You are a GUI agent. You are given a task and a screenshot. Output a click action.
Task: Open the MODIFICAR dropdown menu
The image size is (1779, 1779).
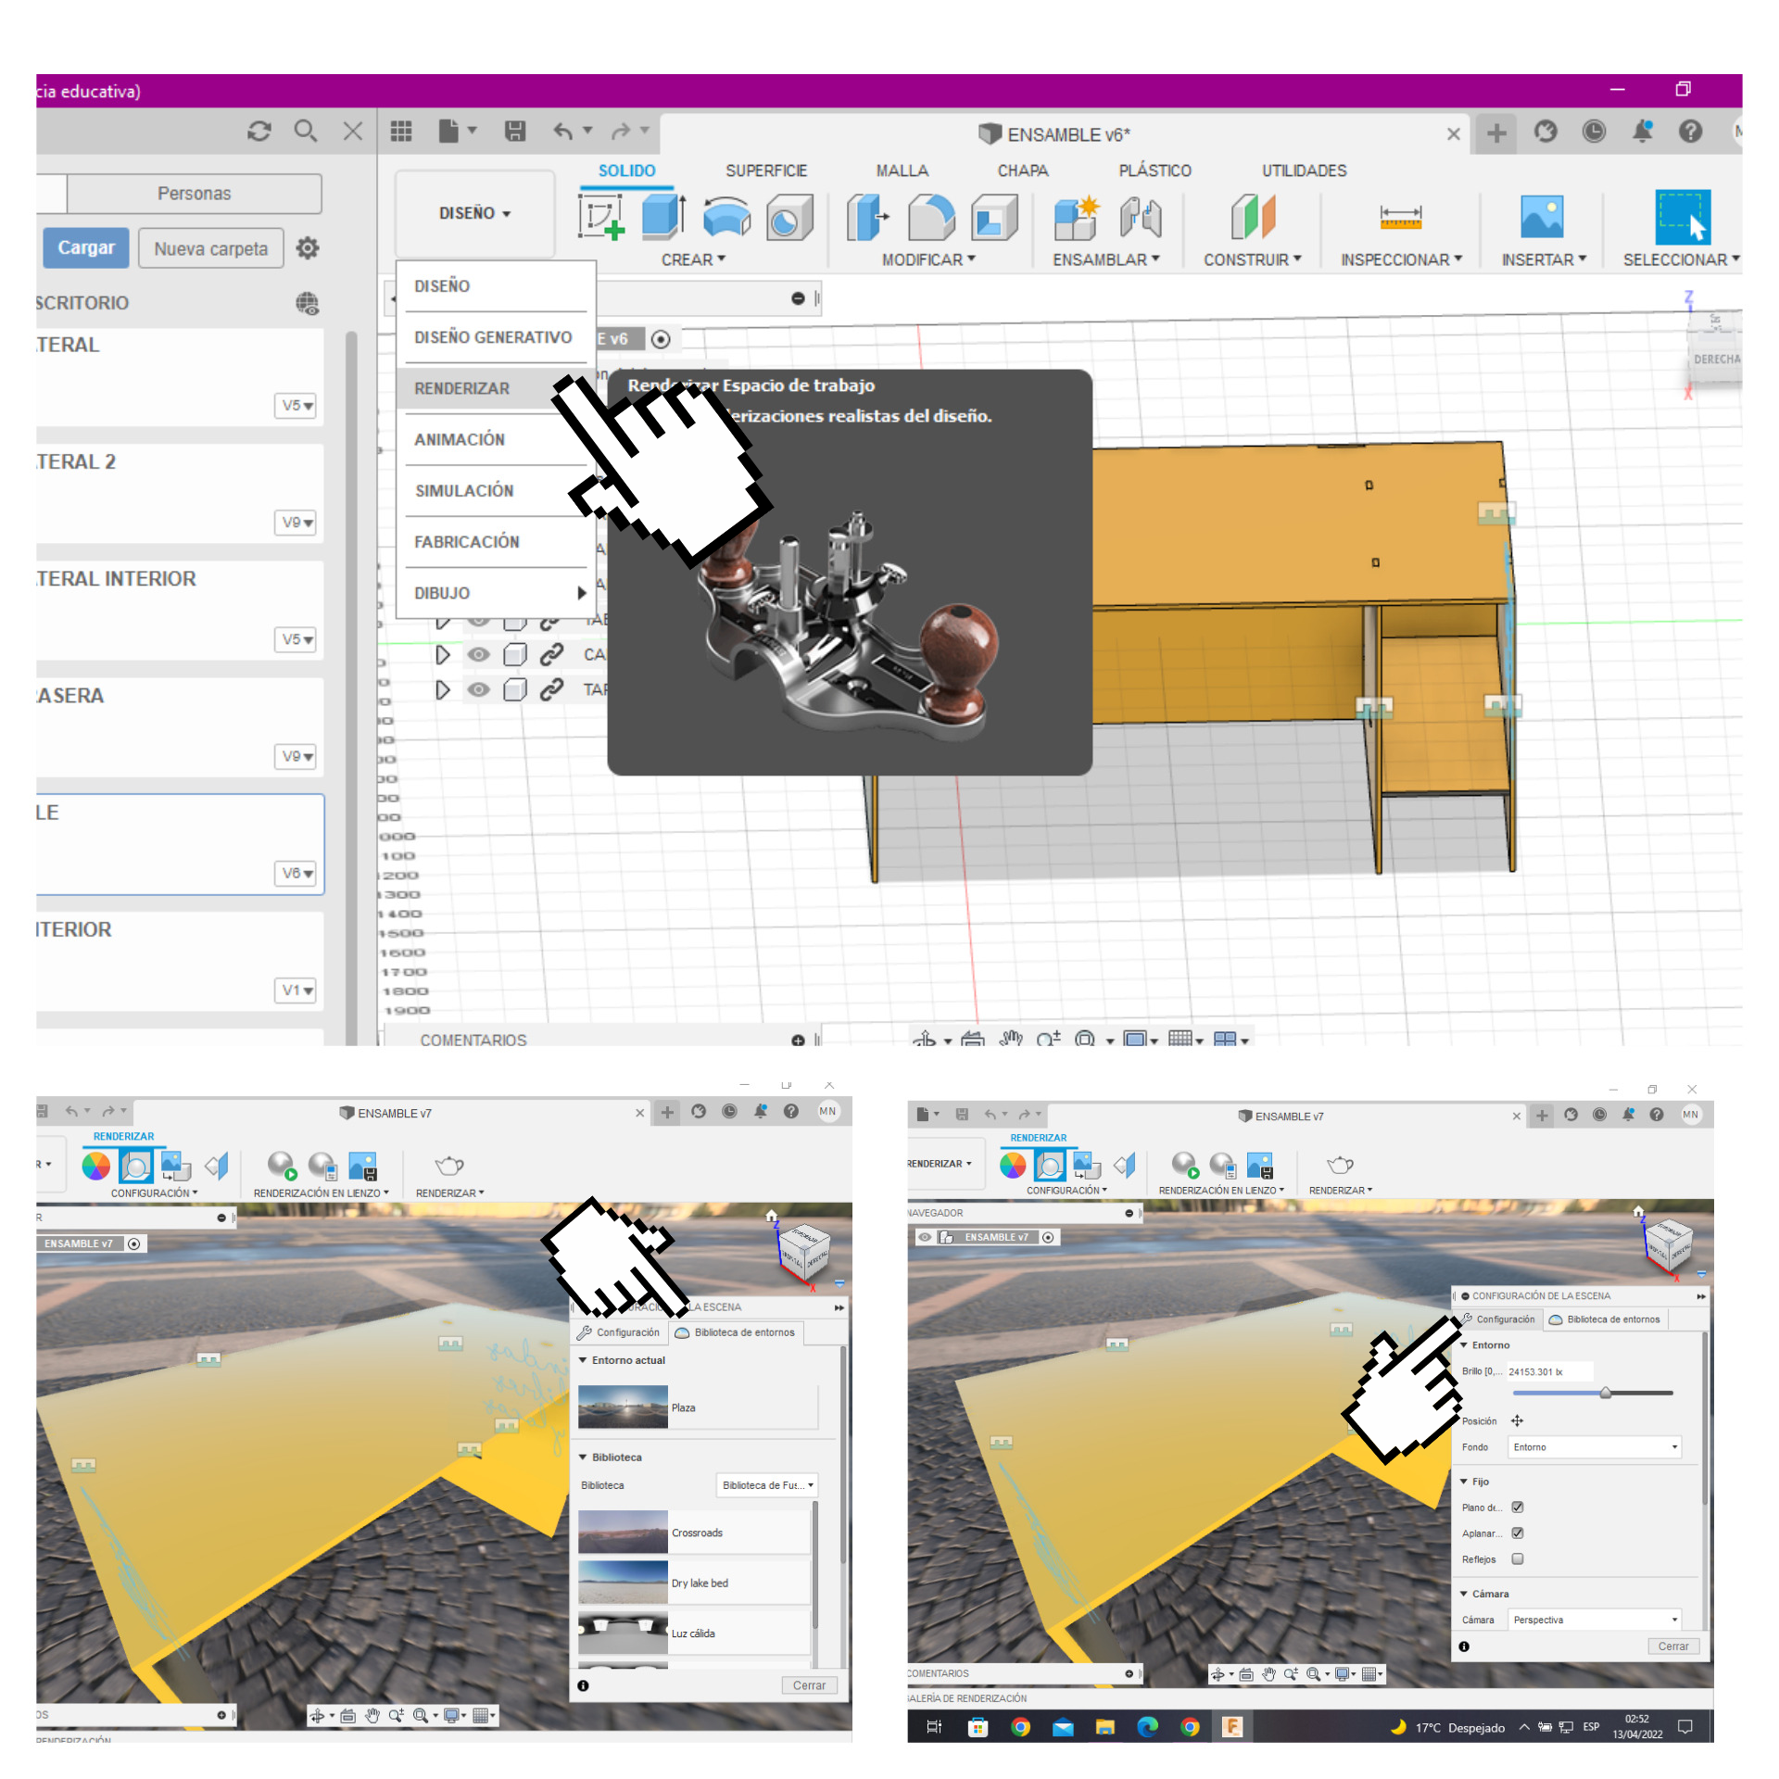928,259
